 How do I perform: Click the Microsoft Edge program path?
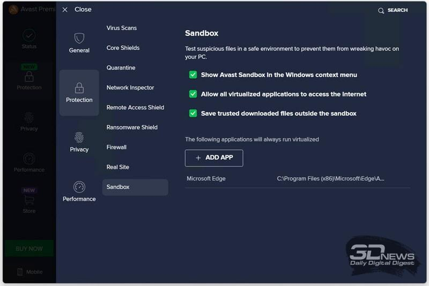click(x=330, y=178)
